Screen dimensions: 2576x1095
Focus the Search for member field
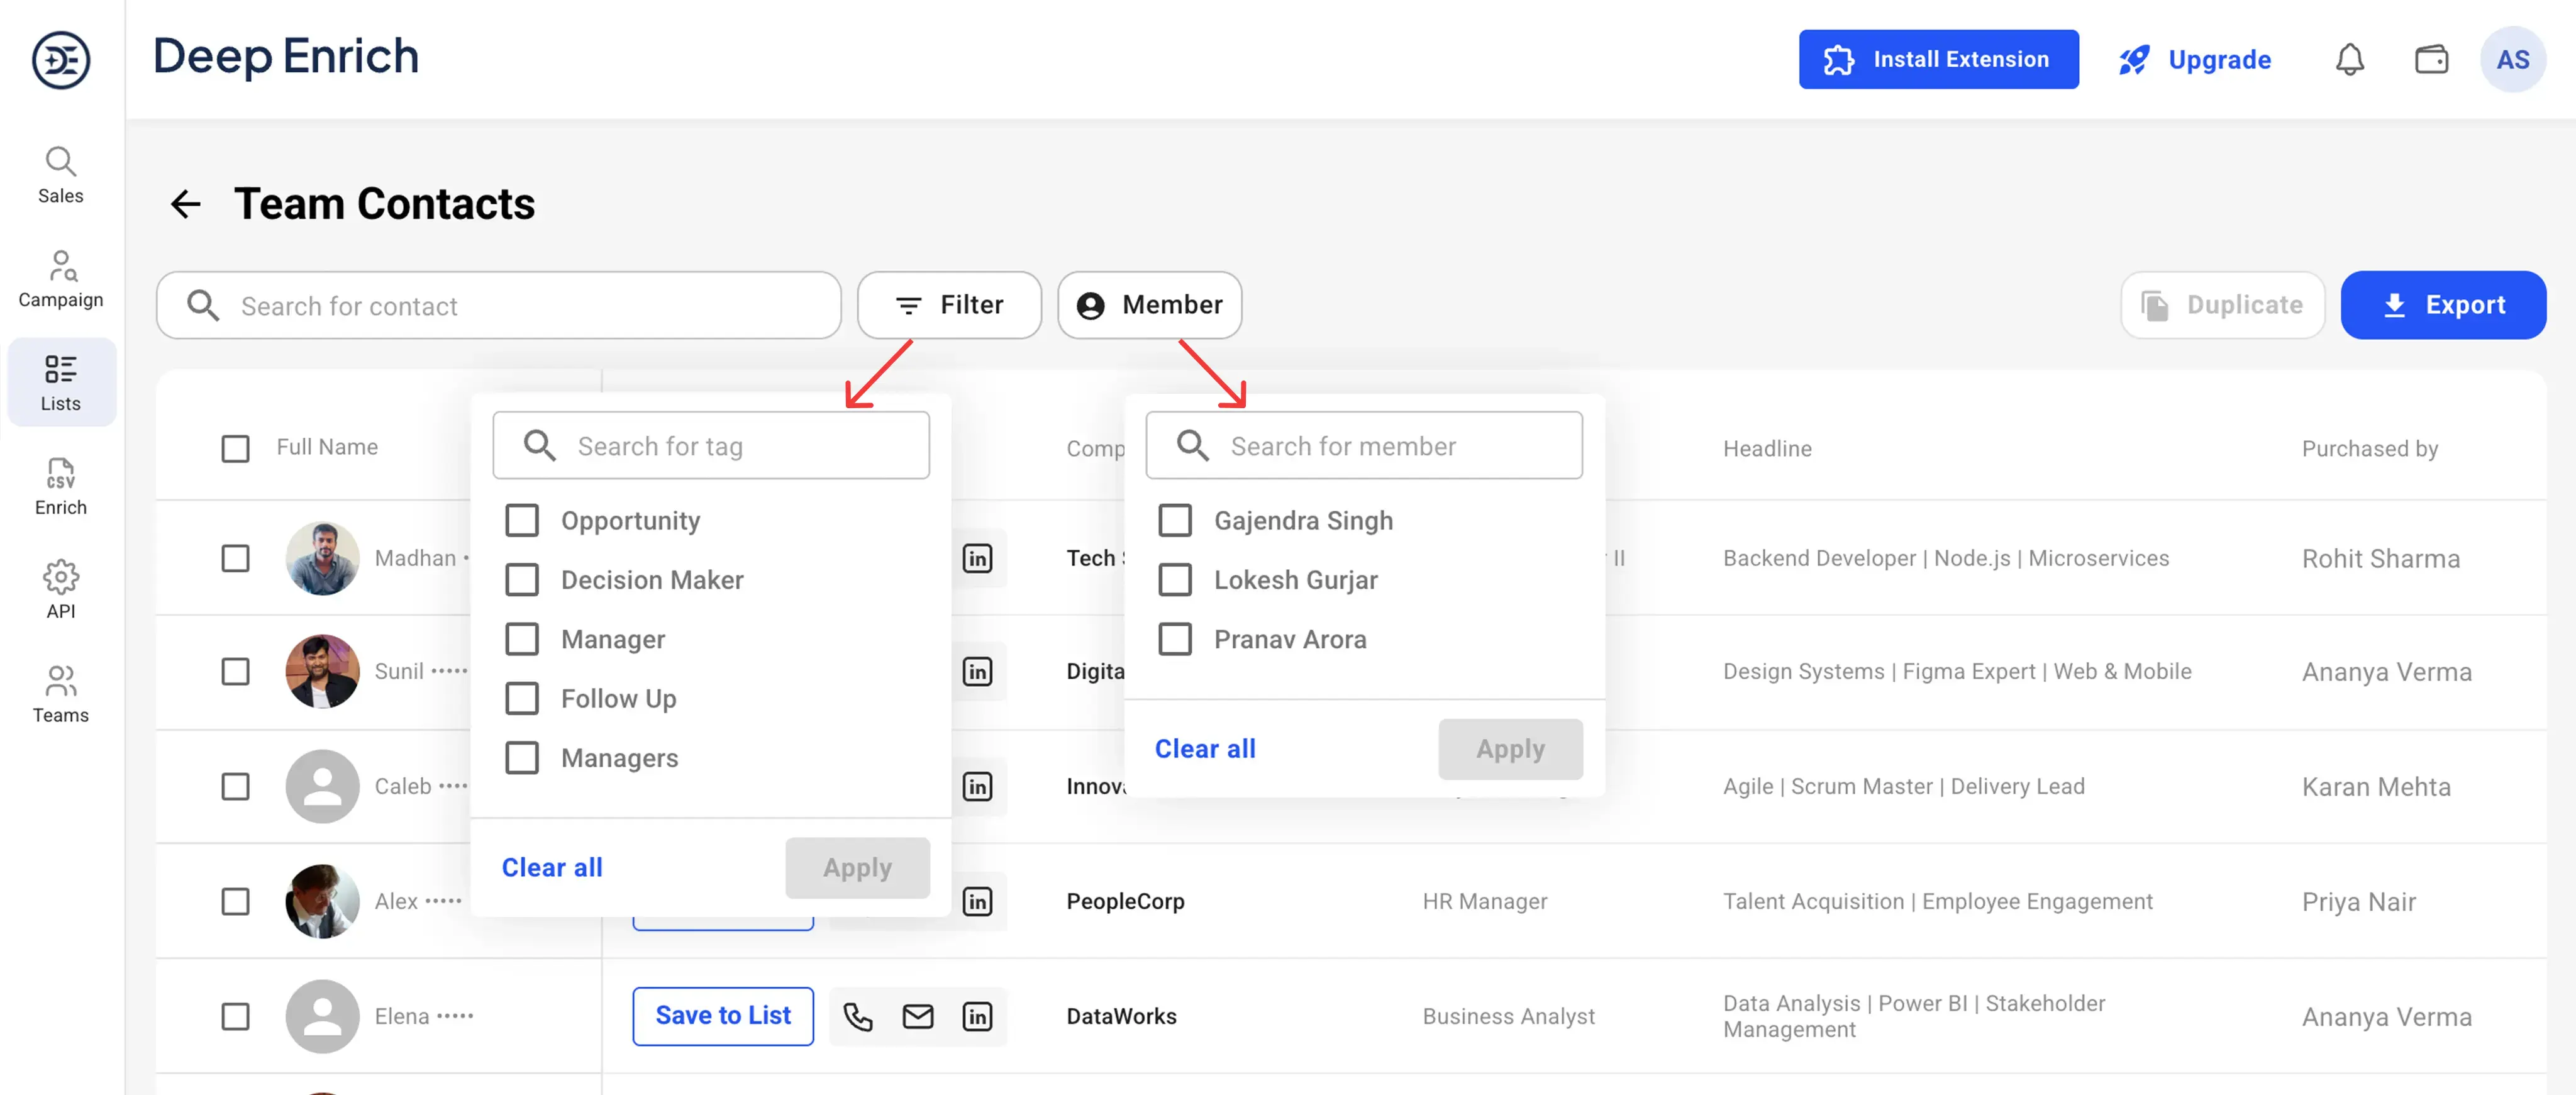pos(1364,445)
